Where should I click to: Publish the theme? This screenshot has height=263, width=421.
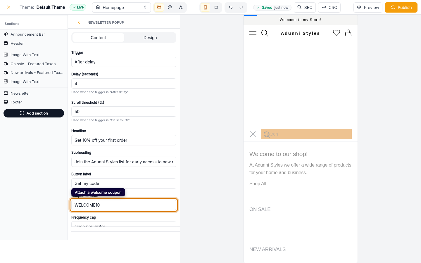[x=401, y=7]
